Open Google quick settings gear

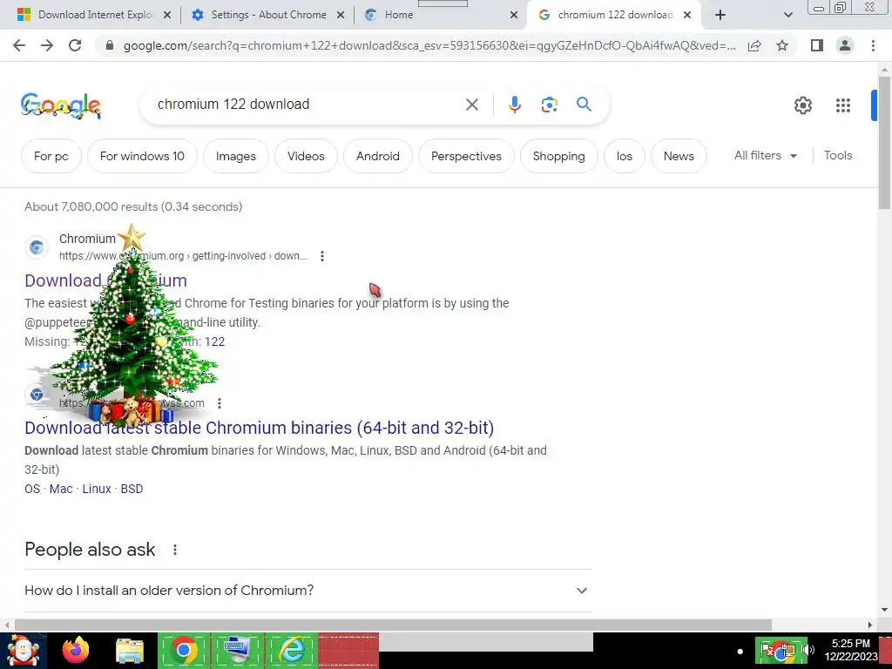point(802,105)
